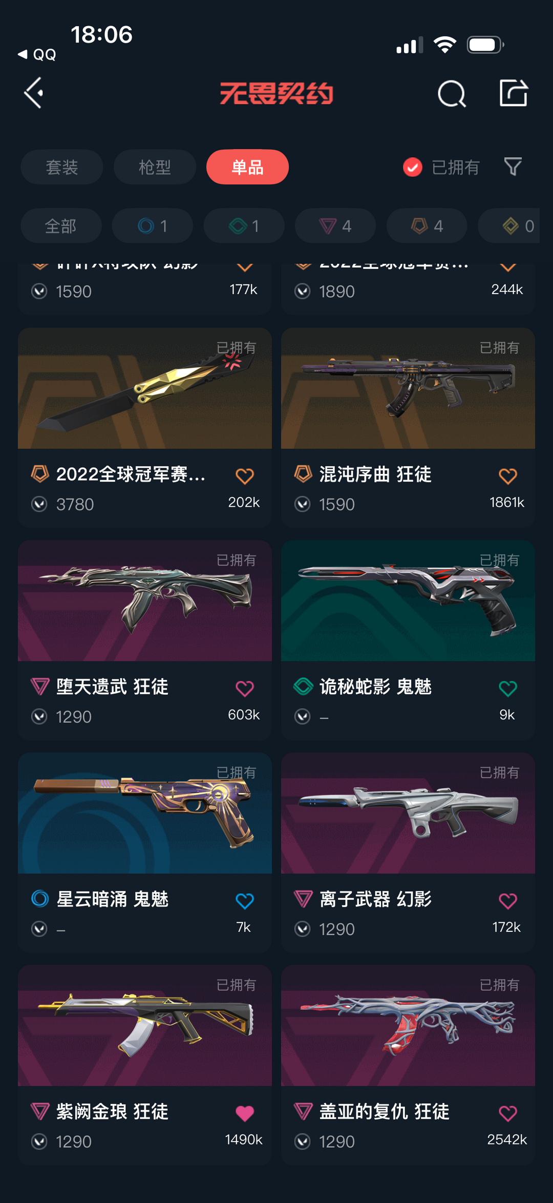This screenshot has width=553, height=1203.
Task: Toggle the 已拥有 owned checkbox
Action: (413, 167)
